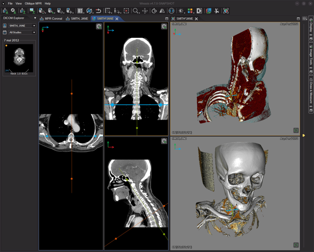Click the left blue handle on coronal crosshair line
314x252 pixels.
point(112,105)
